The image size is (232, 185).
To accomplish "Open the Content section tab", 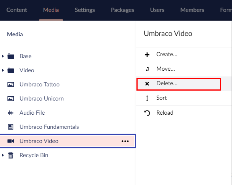I will 16,10.
